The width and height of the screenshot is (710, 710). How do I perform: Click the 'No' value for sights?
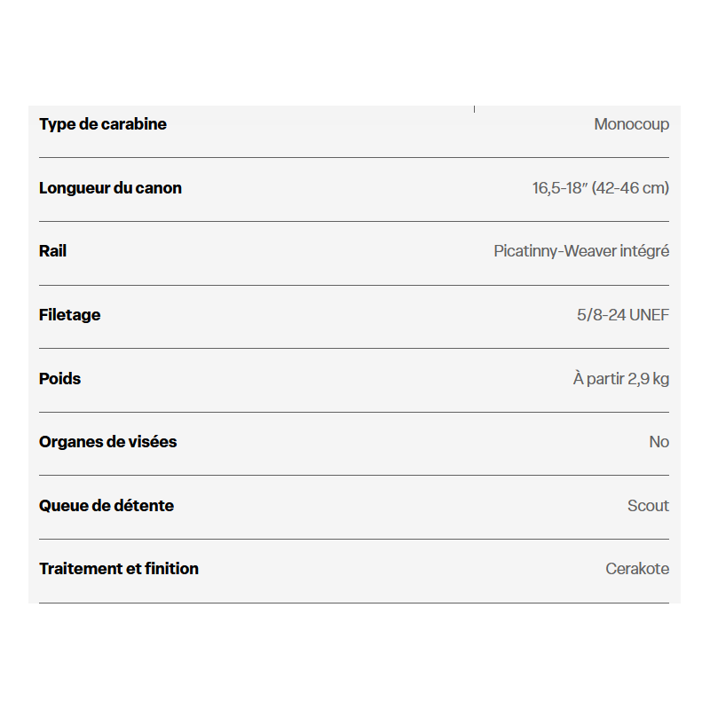coord(659,442)
